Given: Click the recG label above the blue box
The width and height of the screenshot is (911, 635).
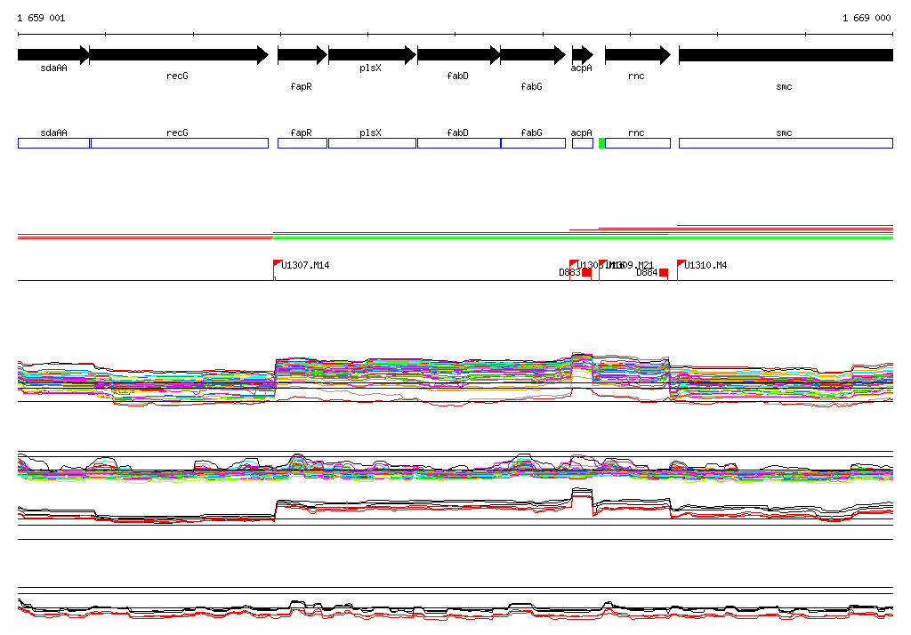Looking at the screenshot, I should pos(177,133).
